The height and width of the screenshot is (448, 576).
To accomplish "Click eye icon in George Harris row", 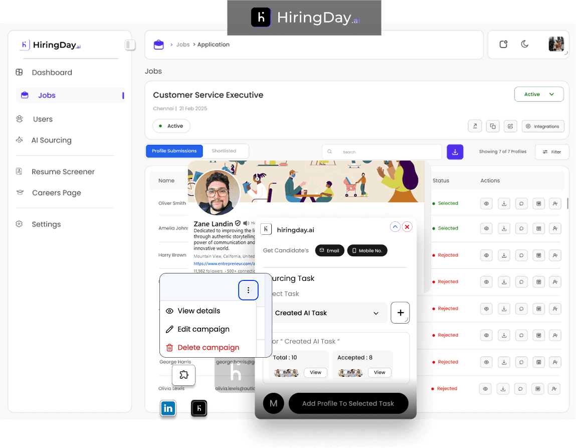I will (x=486, y=362).
